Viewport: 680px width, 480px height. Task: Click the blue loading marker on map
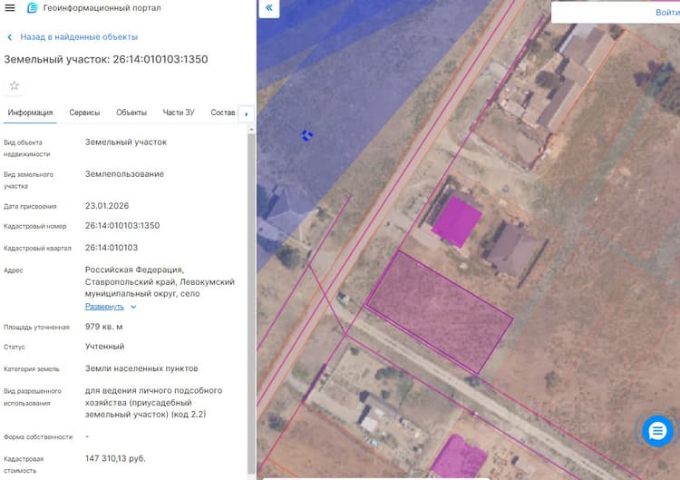pos(306,135)
